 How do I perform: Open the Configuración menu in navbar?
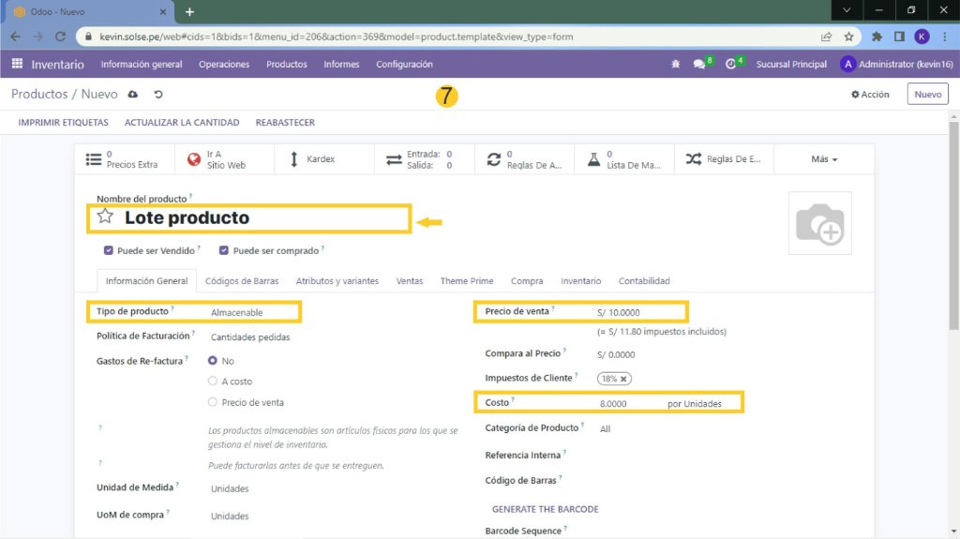coord(404,65)
